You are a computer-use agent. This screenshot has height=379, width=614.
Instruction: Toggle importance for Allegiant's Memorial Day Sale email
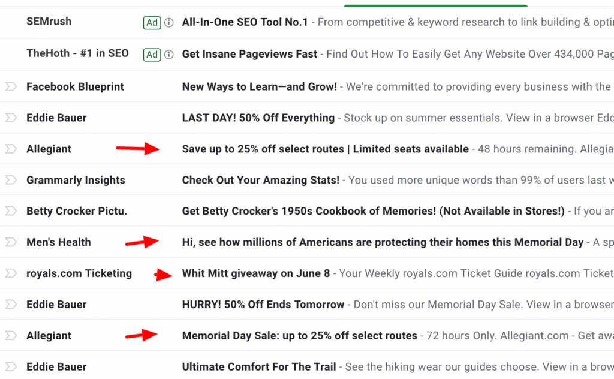10,335
